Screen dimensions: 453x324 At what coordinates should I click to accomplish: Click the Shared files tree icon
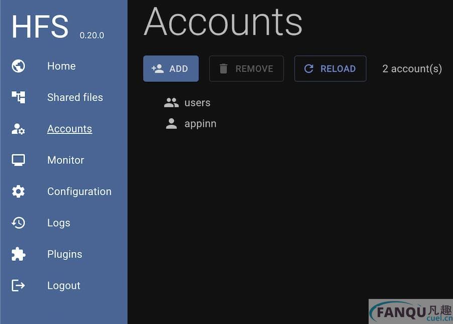pos(19,97)
